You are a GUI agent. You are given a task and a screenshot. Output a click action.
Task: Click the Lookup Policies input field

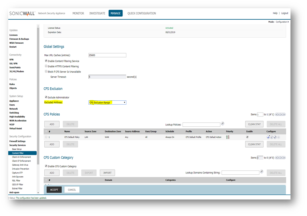point(201,125)
